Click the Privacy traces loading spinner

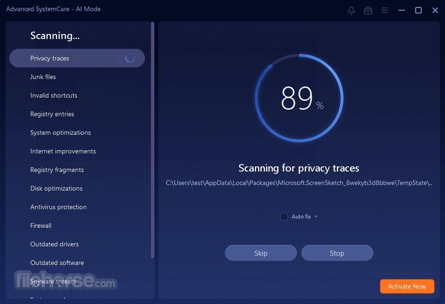[x=130, y=58]
